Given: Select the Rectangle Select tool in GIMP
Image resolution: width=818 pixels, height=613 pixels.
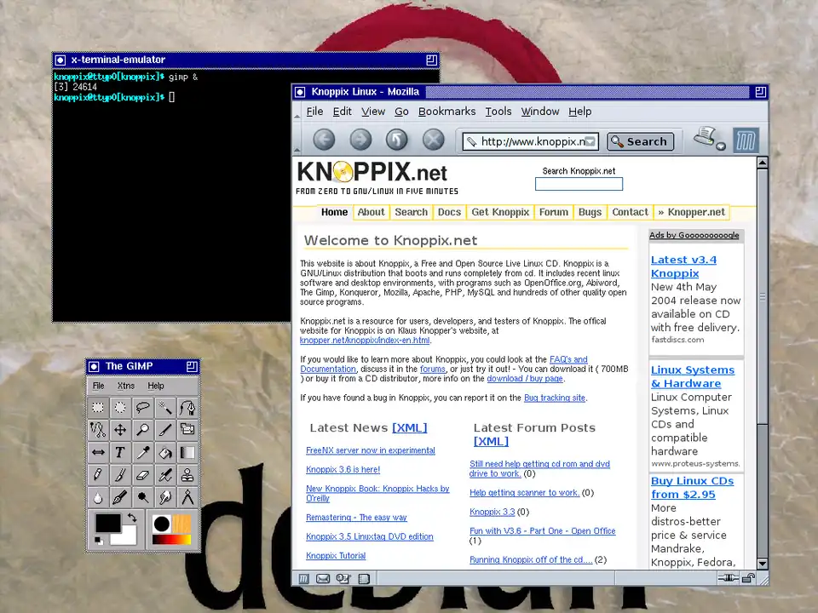Looking at the screenshot, I should click(x=98, y=408).
